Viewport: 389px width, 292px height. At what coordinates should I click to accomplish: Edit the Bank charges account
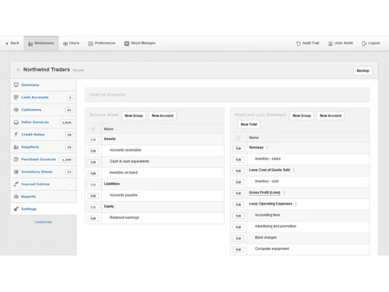click(x=238, y=238)
